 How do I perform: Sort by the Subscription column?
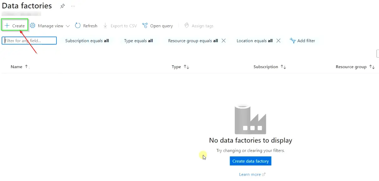click(270, 67)
